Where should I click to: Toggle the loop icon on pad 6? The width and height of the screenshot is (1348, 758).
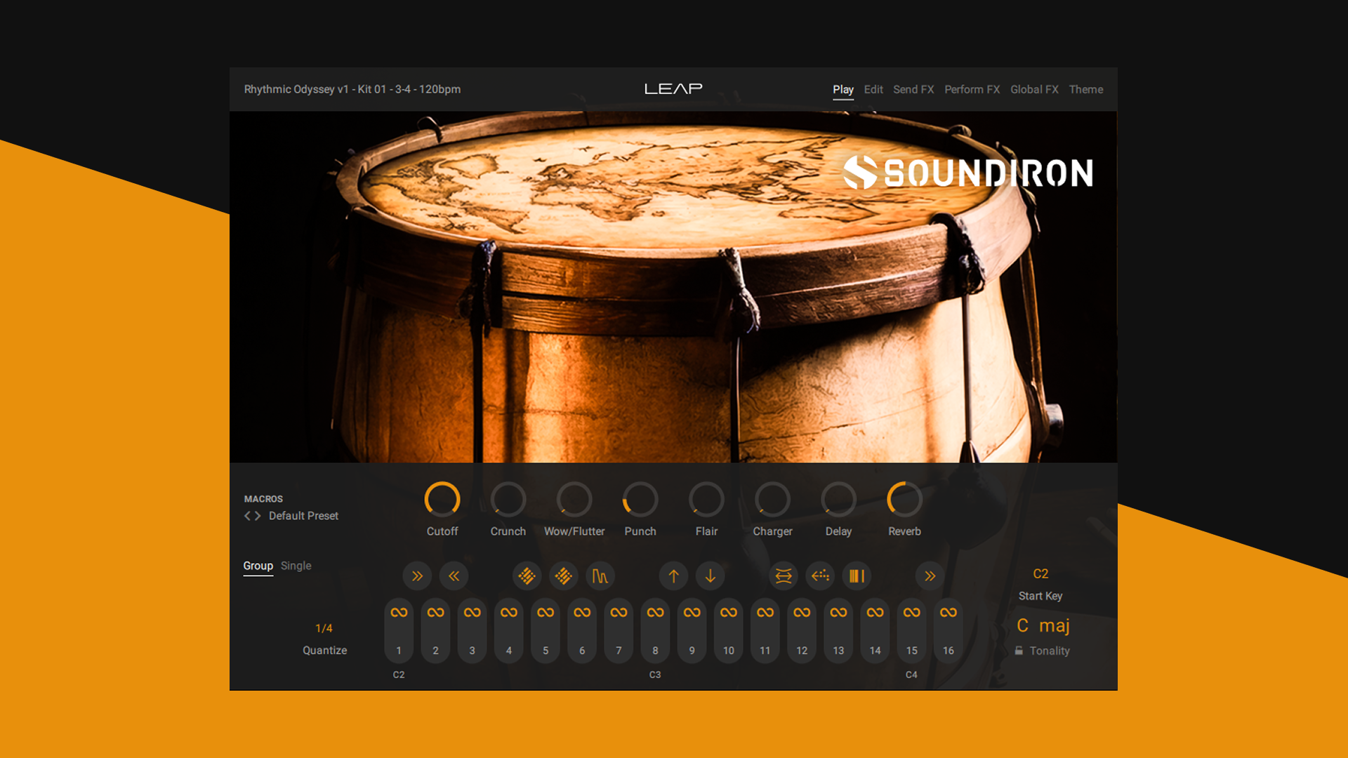[582, 613]
